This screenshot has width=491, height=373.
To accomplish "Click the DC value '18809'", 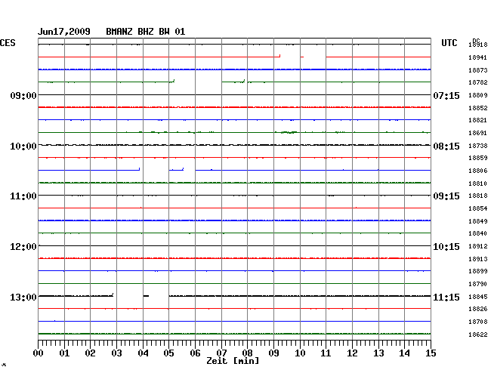I will (478, 95).
